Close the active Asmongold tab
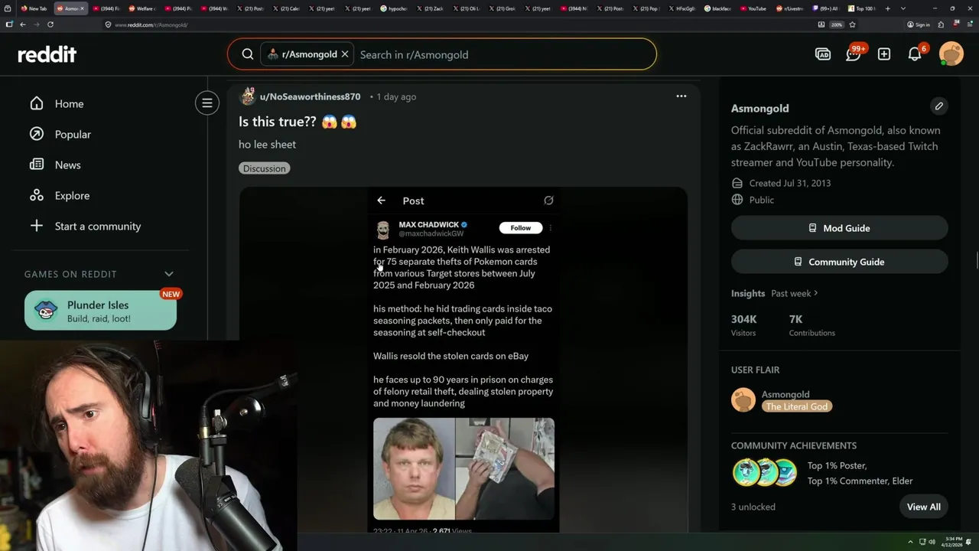This screenshot has height=551, width=979. click(83, 8)
